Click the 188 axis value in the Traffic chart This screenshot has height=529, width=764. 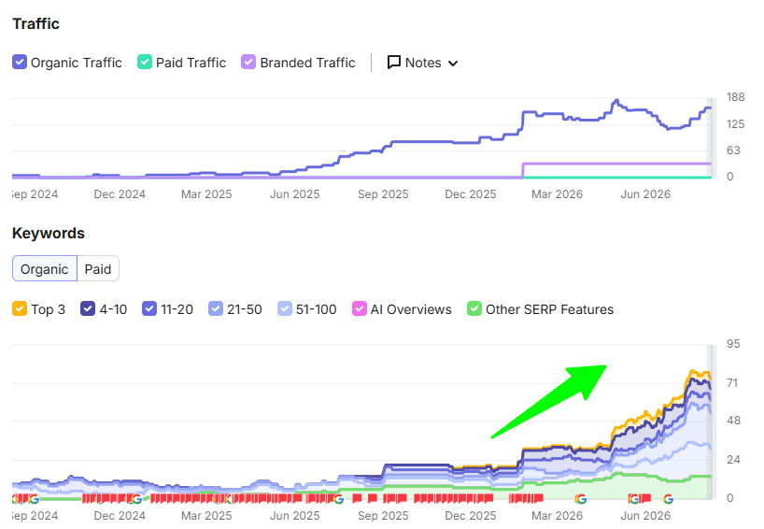735,97
